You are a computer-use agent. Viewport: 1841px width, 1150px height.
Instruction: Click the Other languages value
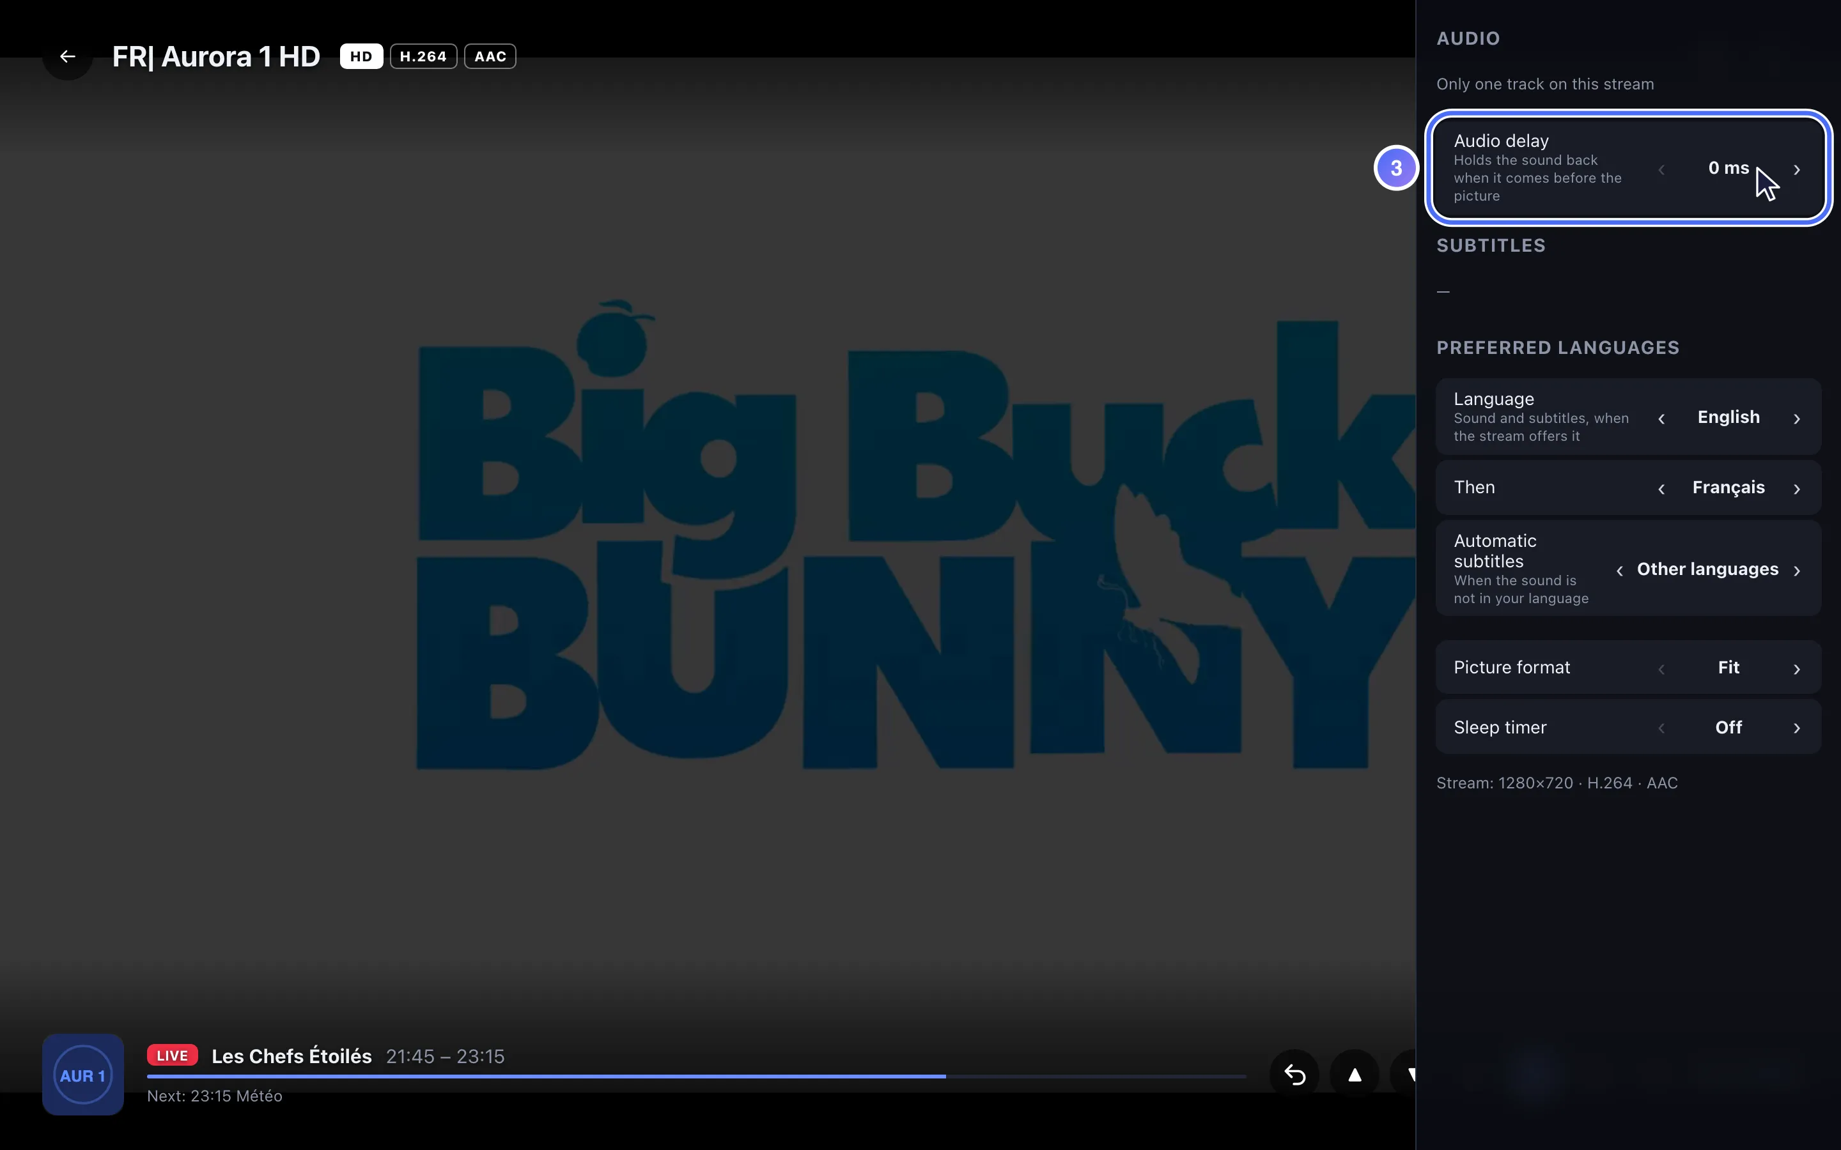(1707, 569)
